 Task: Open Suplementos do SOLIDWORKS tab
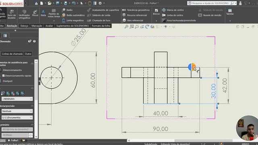73,26
